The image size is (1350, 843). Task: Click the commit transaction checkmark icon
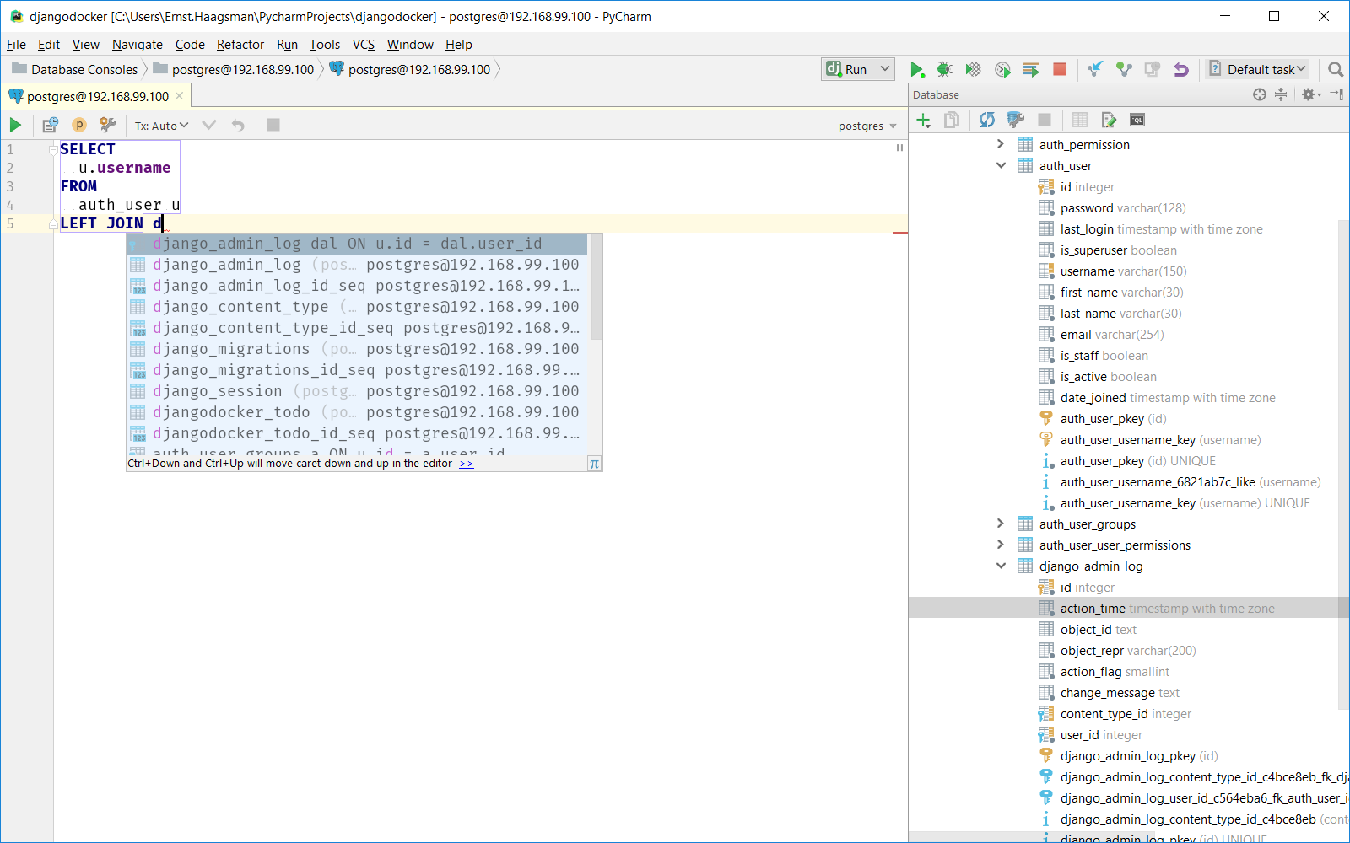[209, 125]
